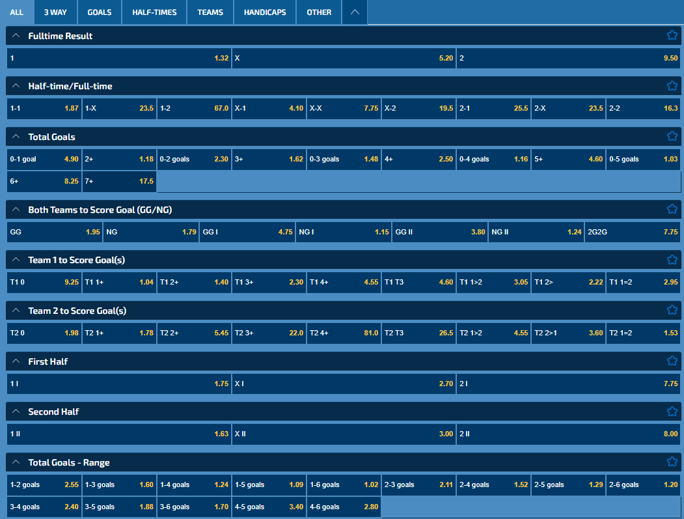
Task: Favorite the Fulltime Result market star
Action: [672, 35]
